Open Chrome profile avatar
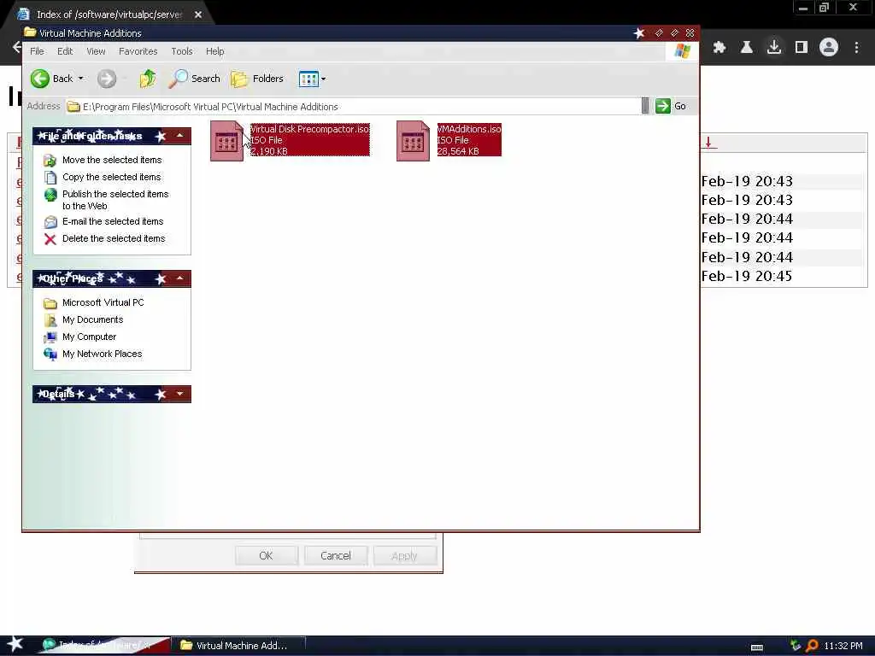Screen dimensions: 875x656 (x=829, y=48)
